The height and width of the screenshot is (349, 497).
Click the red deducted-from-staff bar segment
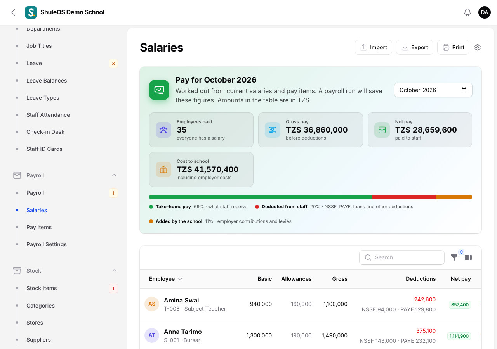pos(404,197)
